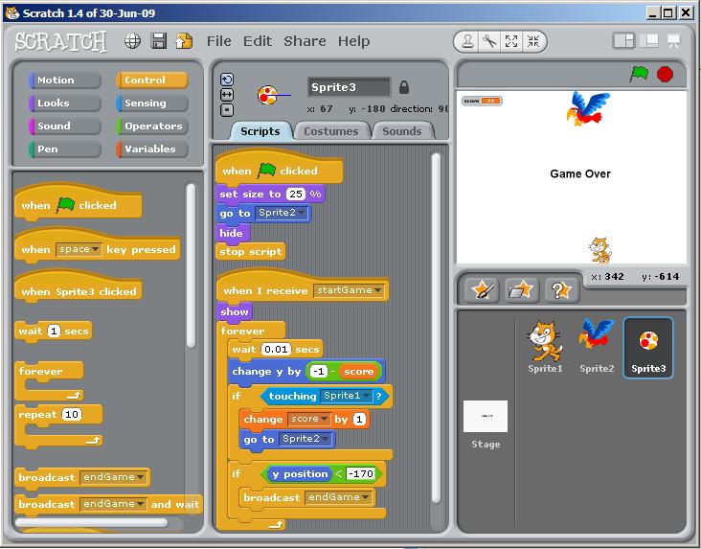
Task: Set rotation style to don't rotate
Action: (x=227, y=109)
